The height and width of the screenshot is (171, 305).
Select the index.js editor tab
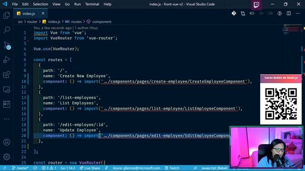30,14
